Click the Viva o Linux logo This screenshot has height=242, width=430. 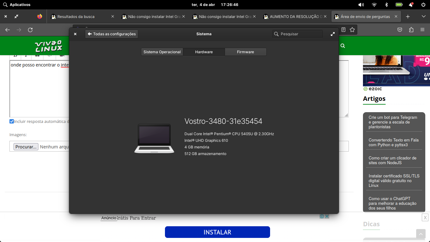click(x=48, y=46)
